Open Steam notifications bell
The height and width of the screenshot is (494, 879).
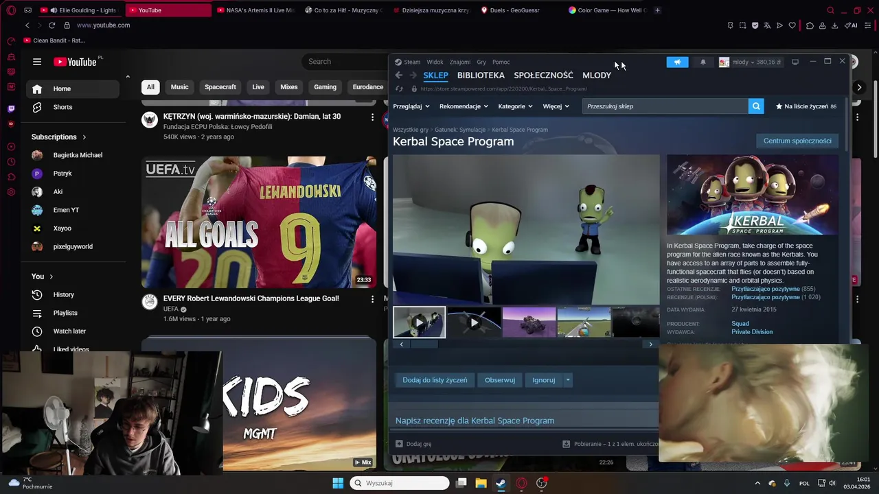click(x=703, y=62)
